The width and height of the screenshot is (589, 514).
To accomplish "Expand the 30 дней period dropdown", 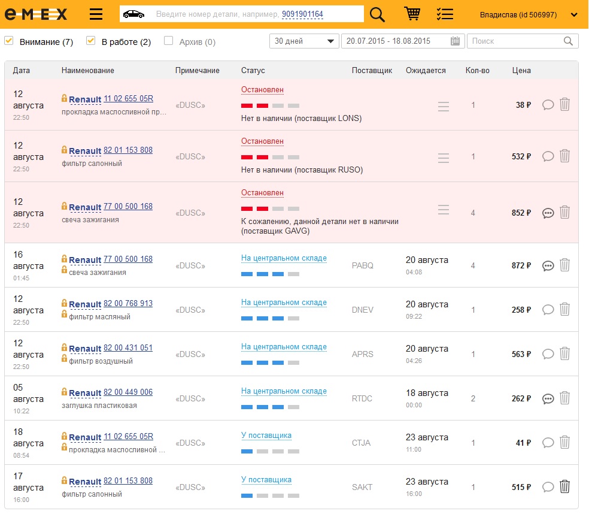I will (304, 41).
